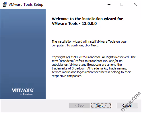The height and width of the screenshot is (113, 142).
Task: Minimize the VMware Tools Setup window
Action: coord(109,4)
